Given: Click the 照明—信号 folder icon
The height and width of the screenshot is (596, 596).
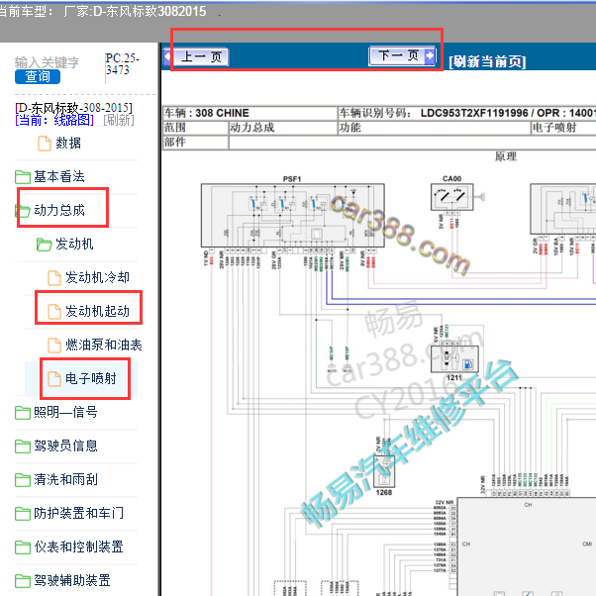Looking at the screenshot, I should coord(23,413).
